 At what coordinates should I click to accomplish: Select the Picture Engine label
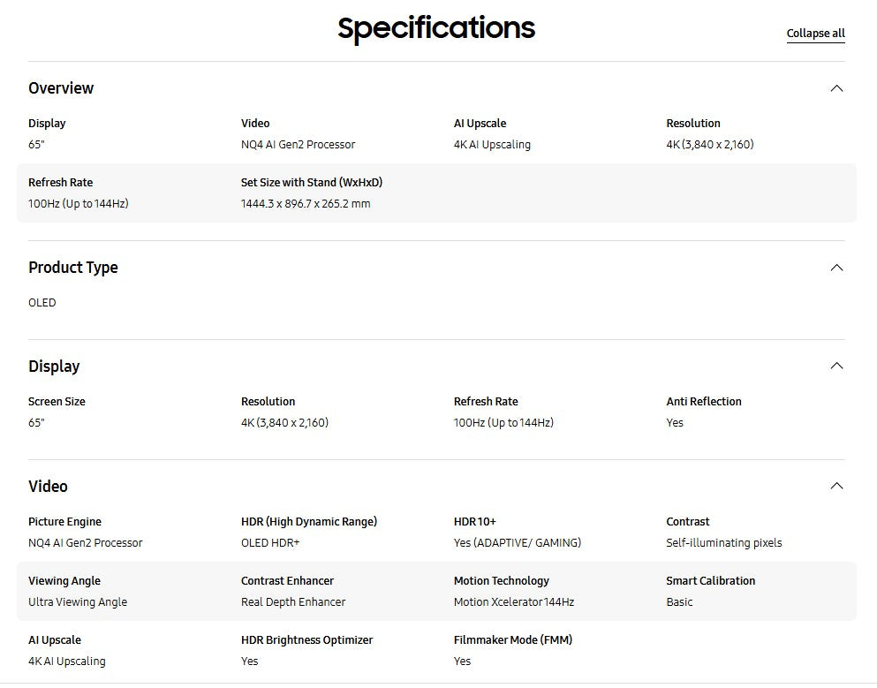pyautogui.click(x=64, y=522)
